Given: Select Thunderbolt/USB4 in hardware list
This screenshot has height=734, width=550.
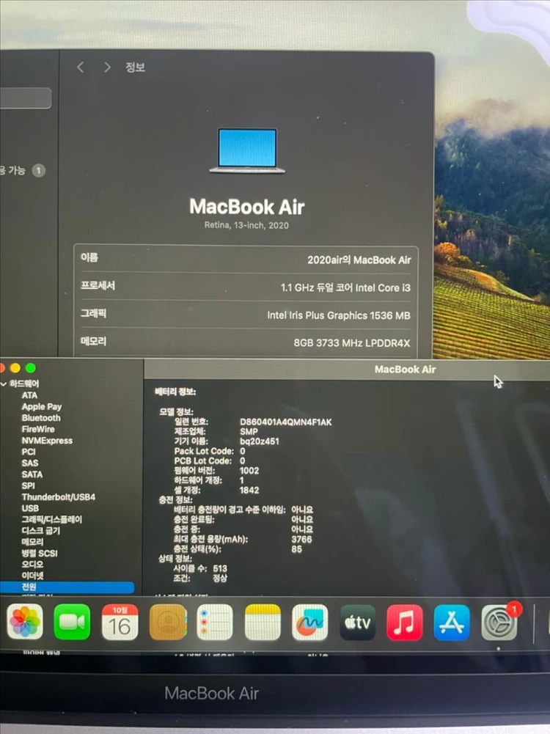Looking at the screenshot, I should coord(58,496).
